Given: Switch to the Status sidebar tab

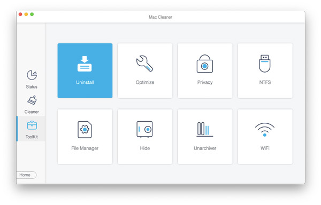Looking at the screenshot, I should point(32,80).
